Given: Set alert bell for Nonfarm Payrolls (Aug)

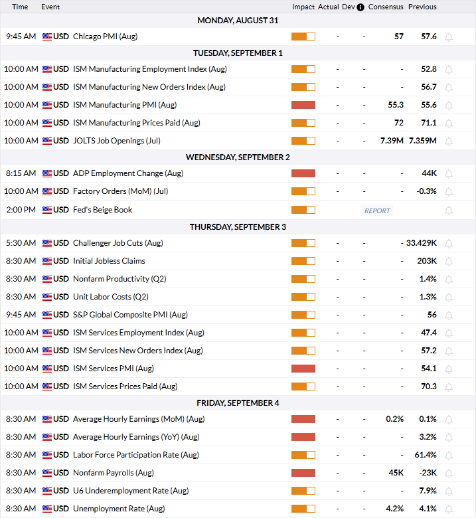Looking at the screenshot, I should point(449,474).
